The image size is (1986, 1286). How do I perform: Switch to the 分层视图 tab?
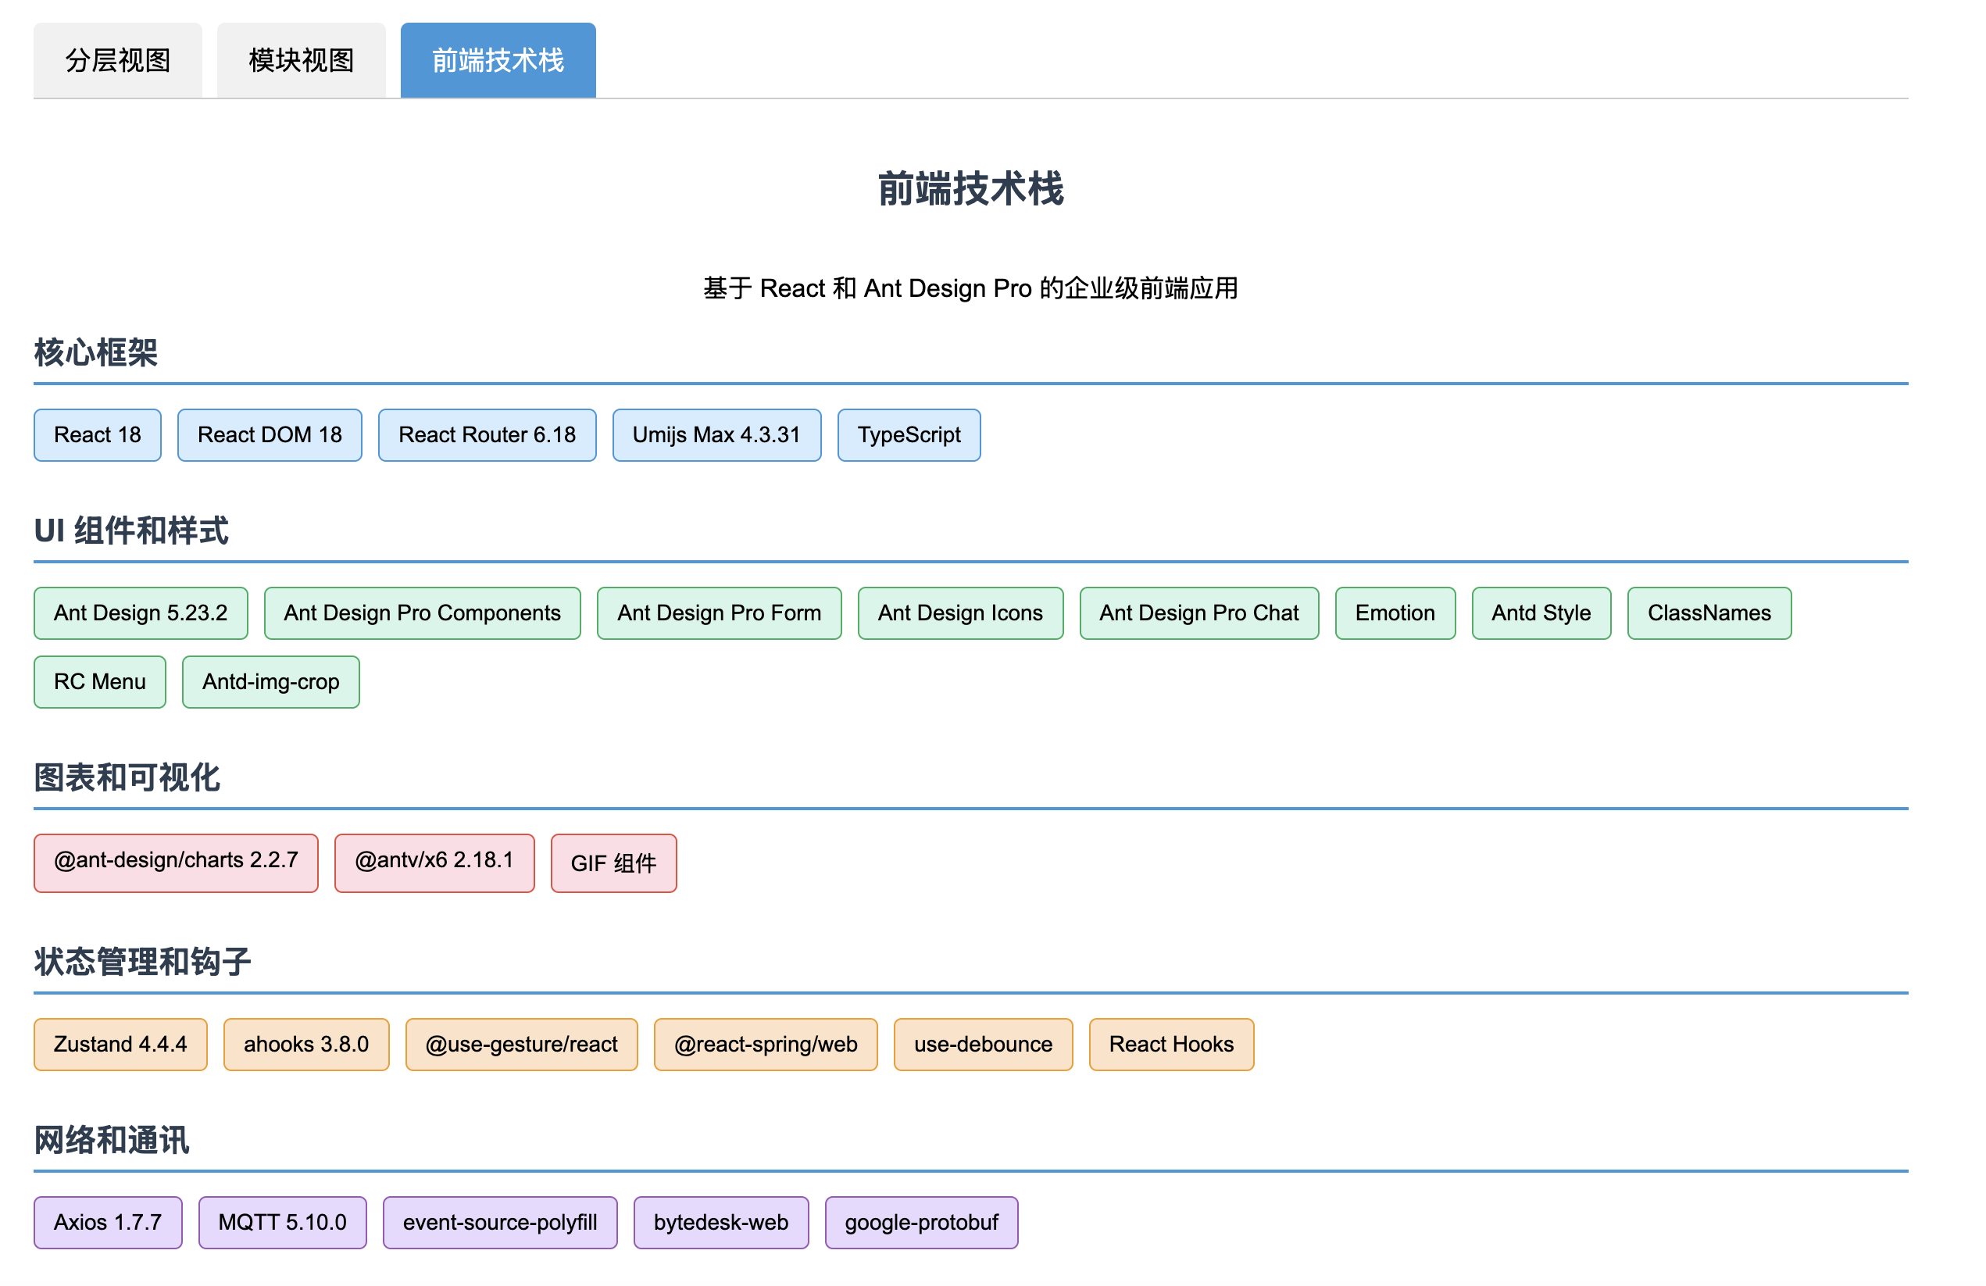click(x=118, y=60)
